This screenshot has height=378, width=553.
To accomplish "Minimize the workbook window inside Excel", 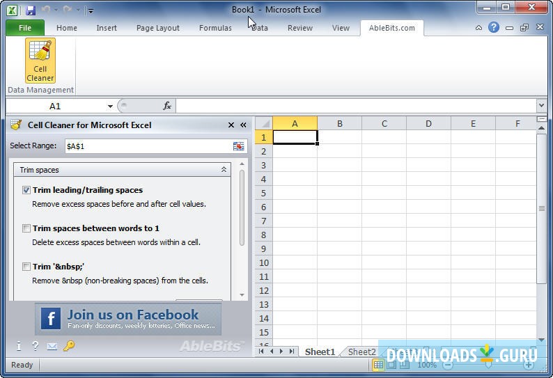I will tap(509, 28).
